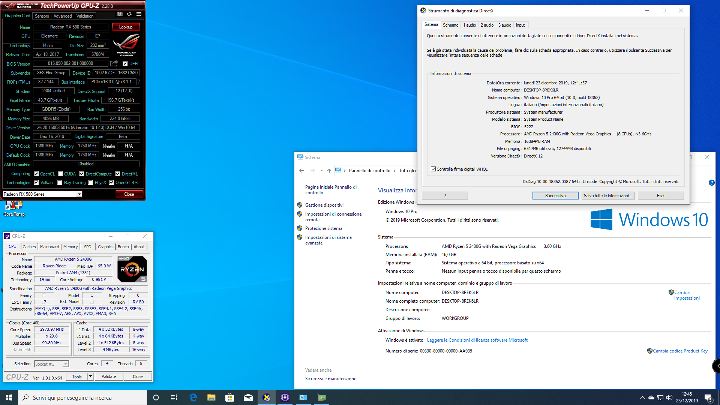
Task: Open the Schermo tab in DirectX diagnostics
Action: (450, 25)
